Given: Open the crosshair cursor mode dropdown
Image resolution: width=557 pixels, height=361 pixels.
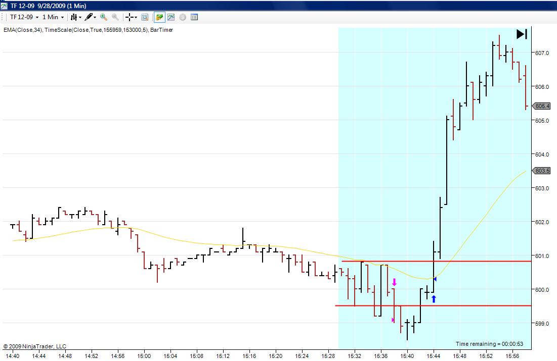Looking at the screenshot, I should [x=131, y=17].
